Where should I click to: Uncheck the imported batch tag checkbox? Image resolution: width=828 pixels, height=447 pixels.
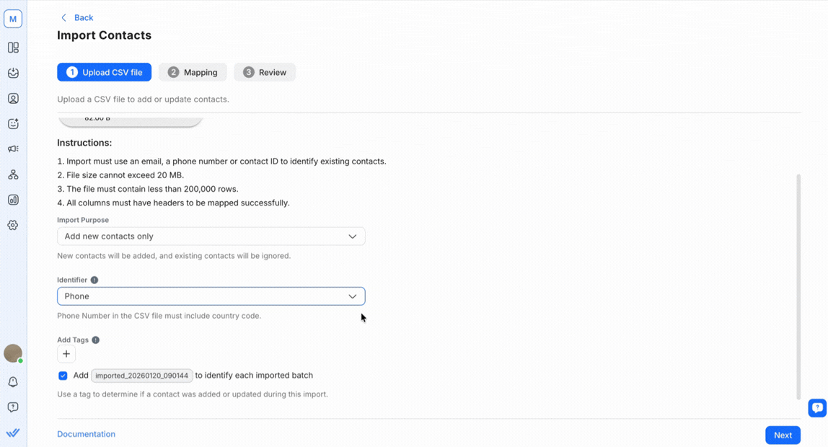63,376
